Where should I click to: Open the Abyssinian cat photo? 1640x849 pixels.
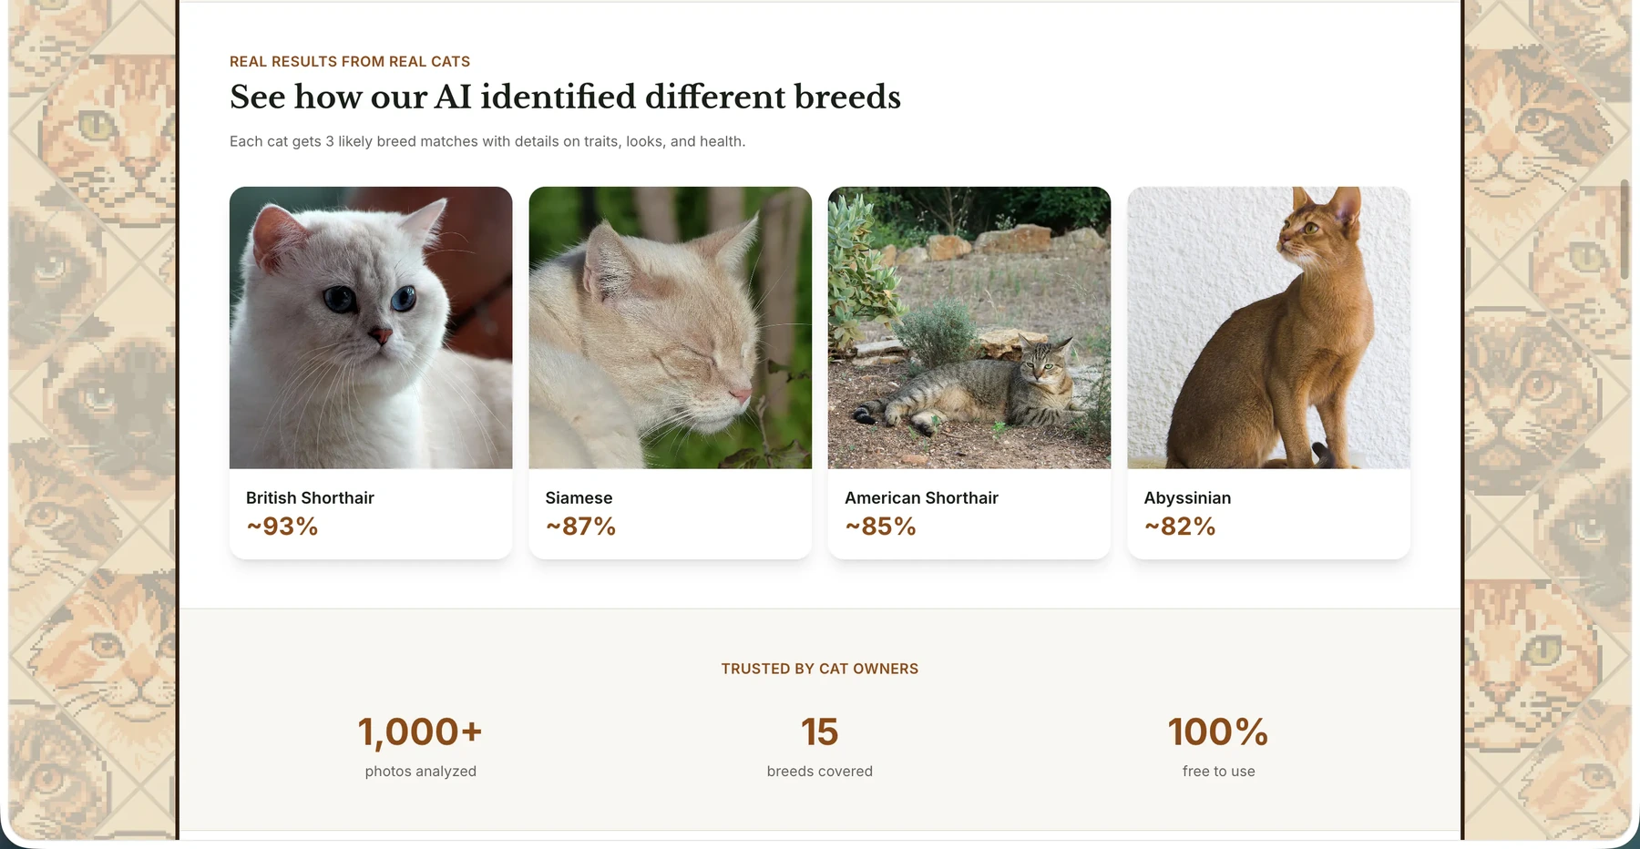click(x=1268, y=328)
